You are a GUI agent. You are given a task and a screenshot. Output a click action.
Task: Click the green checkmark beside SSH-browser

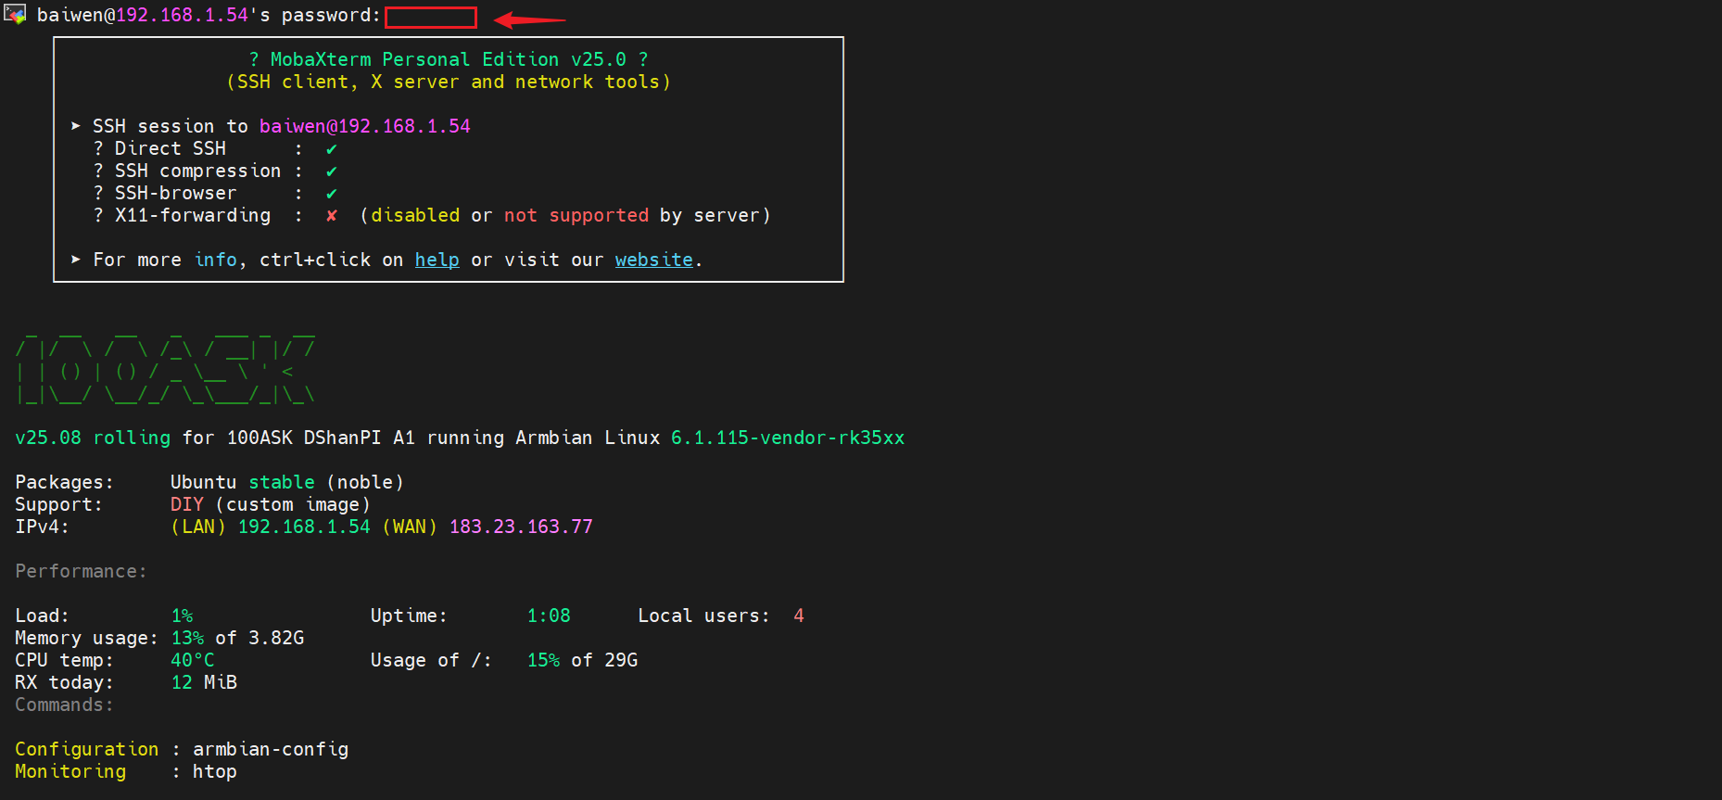pos(331,194)
